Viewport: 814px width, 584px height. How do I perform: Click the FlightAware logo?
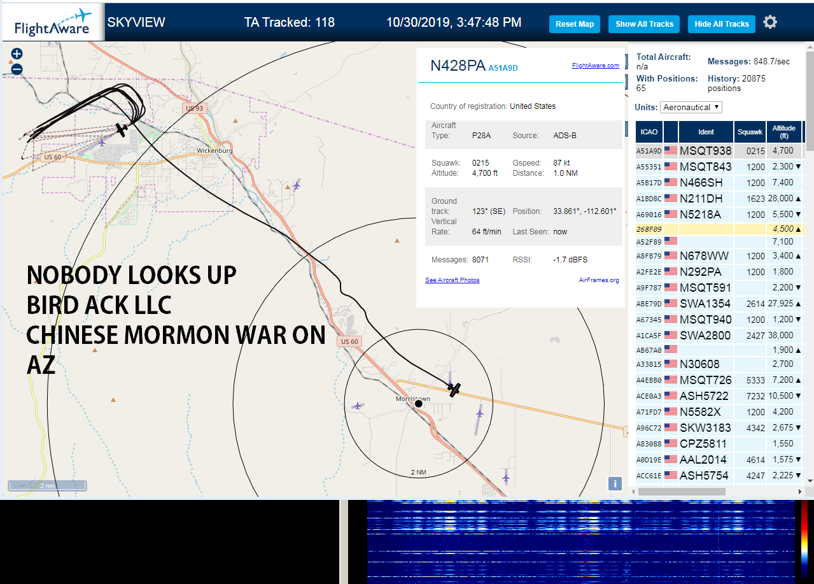coord(52,23)
